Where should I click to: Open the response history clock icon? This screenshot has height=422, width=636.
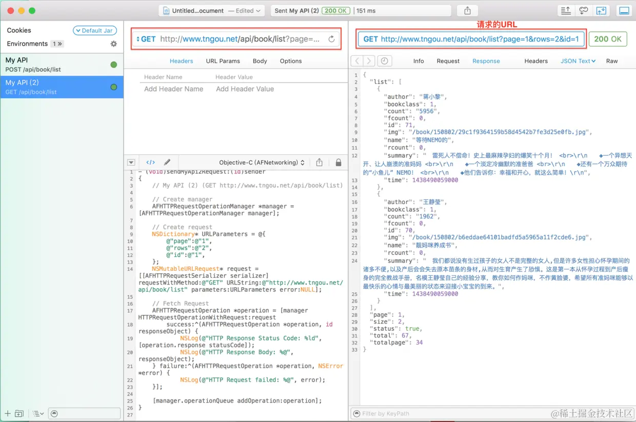click(384, 61)
